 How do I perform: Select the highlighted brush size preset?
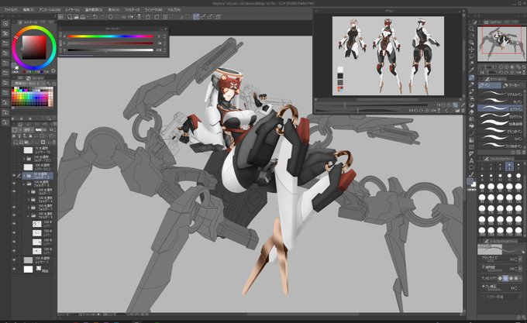point(509,167)
